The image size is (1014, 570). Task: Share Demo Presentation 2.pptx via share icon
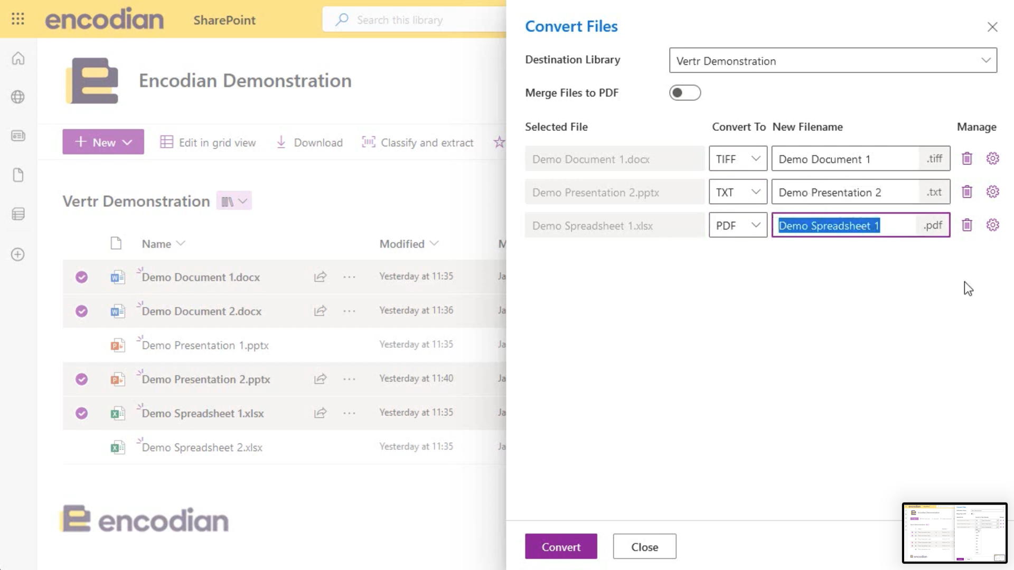[321, 379]
